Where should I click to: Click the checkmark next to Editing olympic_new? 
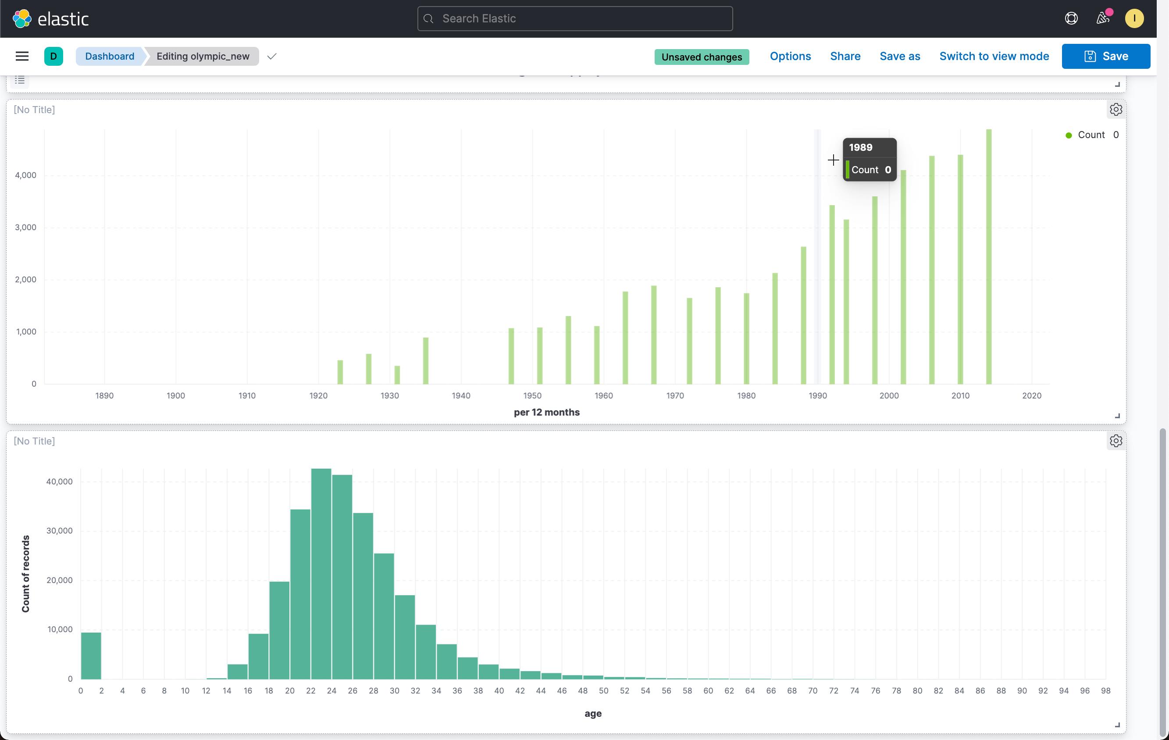pos(272,56)
